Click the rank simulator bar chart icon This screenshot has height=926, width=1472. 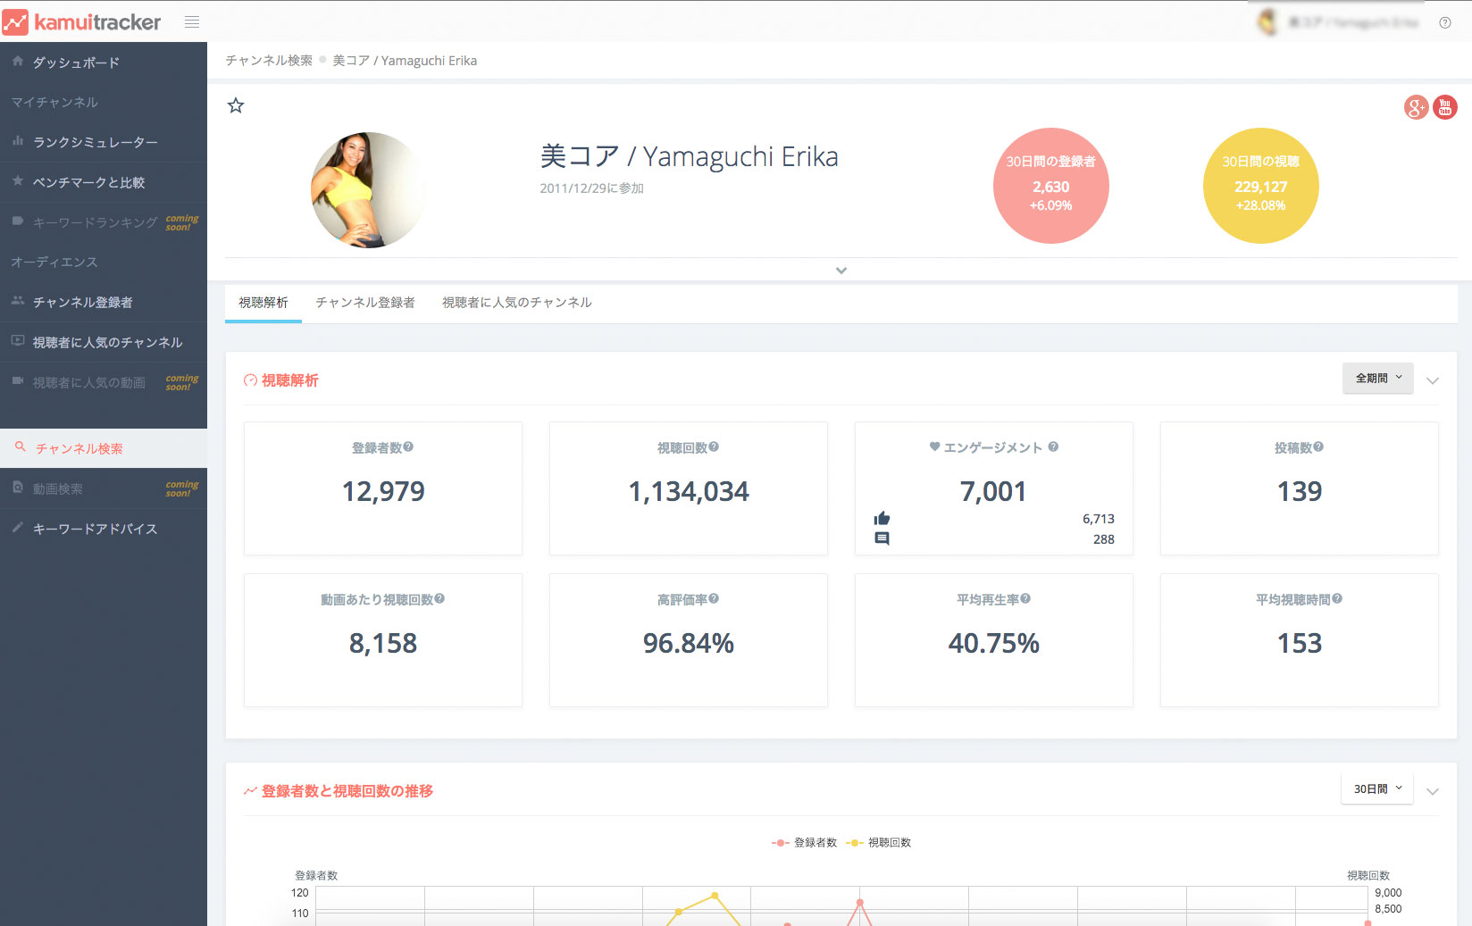pyautogui.click(x=18, y=141)
